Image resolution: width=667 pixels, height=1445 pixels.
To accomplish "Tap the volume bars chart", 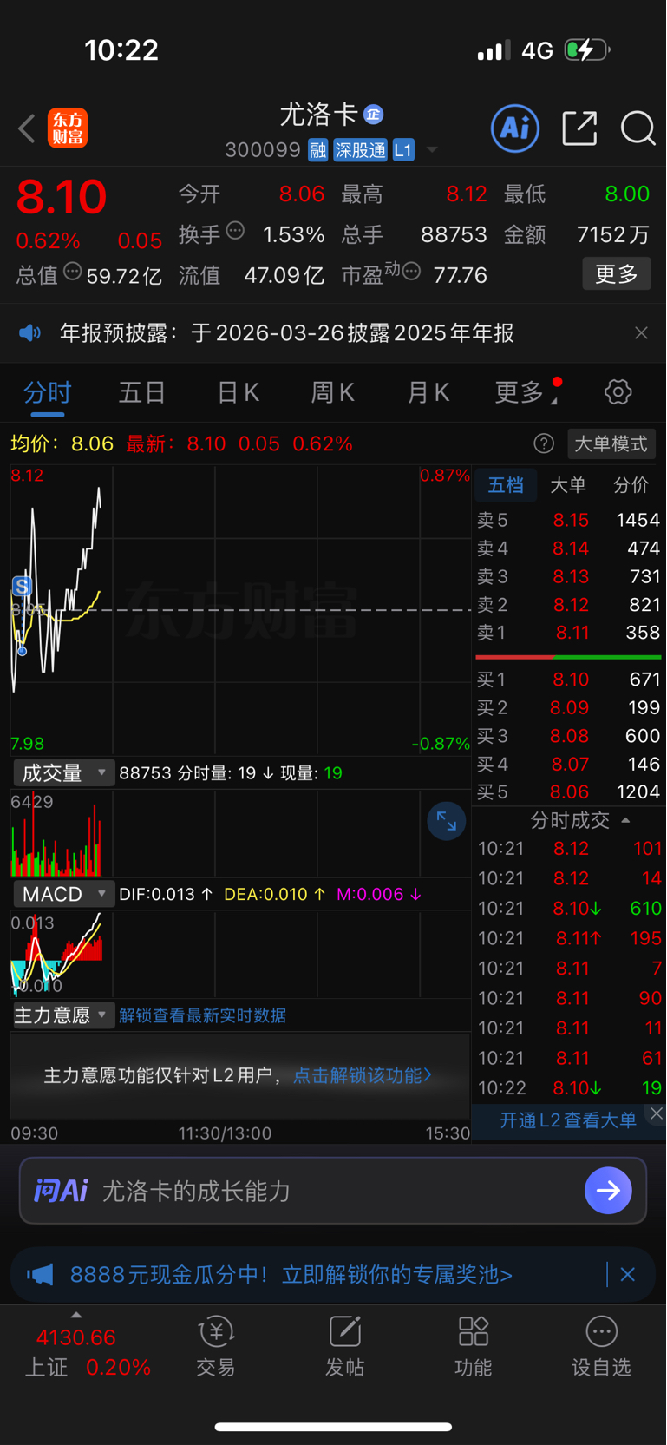I will click(x=241, y=833).
